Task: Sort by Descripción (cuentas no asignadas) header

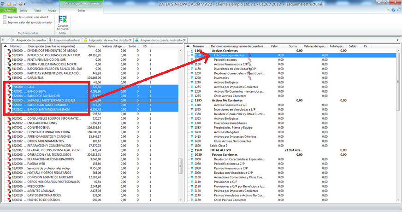Action: [52, 46]
